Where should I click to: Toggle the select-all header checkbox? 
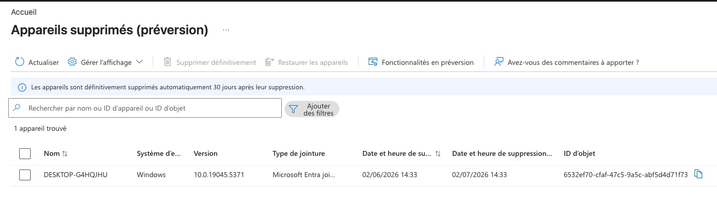click(25, 154)
